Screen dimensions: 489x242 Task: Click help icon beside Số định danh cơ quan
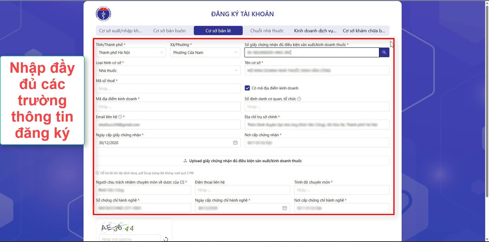pos(299,99)
